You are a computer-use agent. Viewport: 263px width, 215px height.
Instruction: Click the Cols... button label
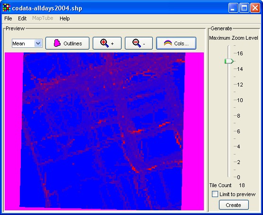coord(181,43)
